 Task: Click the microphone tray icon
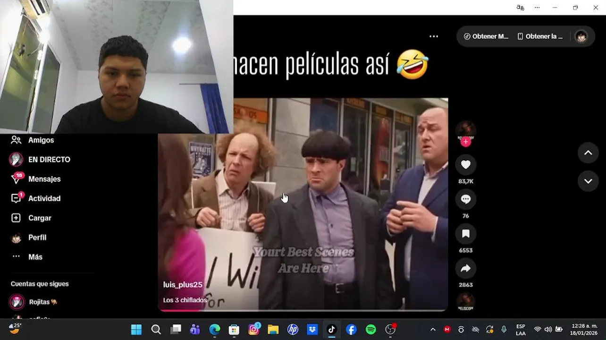(504, 330)
